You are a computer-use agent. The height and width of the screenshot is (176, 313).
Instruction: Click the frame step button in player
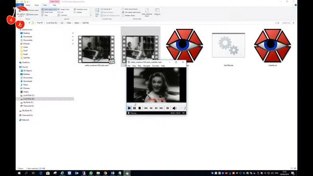167,108
